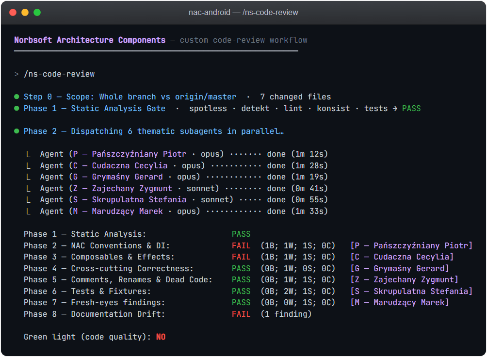Click the FAIL result for NAC Conventions & DI
The height and width of the screenshot is (357, 487).
coord(241,246)
